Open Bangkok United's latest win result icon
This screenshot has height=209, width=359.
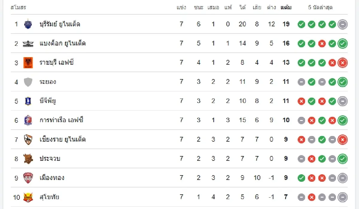343,43
